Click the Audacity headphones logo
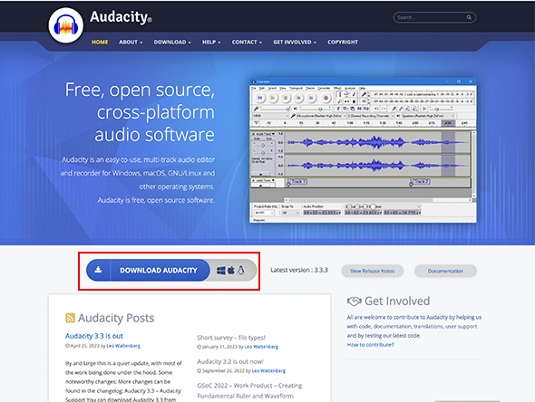 [66, 26]
